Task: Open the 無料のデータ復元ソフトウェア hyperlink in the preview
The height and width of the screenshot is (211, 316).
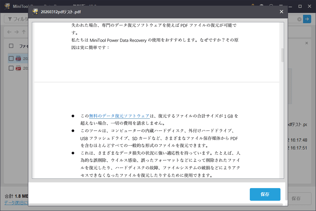Action: click(x=119, y=116)
